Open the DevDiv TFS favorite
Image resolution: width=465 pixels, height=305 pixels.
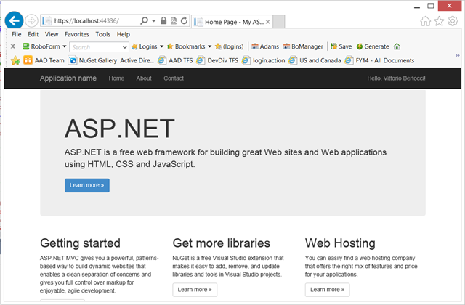coord(217,60)
